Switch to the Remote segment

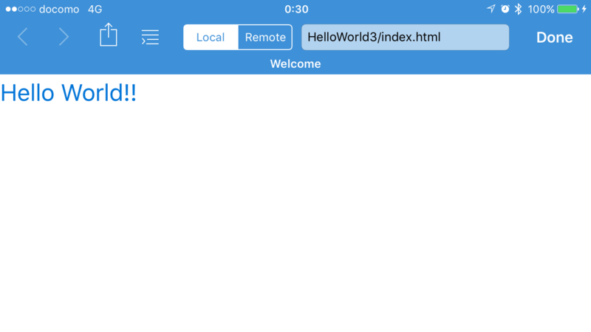[x=265, y=38]
